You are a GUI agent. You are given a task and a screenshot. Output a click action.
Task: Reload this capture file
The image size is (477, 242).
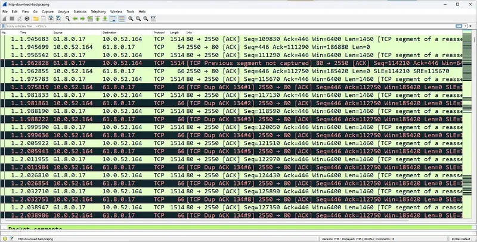pyautogui.click(x=58, y=19)
